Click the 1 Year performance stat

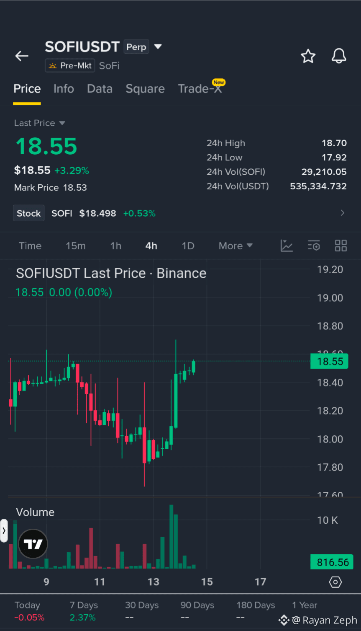(305, 605)
